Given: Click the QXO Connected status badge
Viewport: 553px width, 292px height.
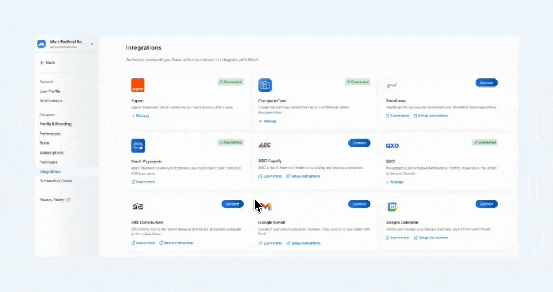Looking at the screenshot, I should [x=485, y=142].
